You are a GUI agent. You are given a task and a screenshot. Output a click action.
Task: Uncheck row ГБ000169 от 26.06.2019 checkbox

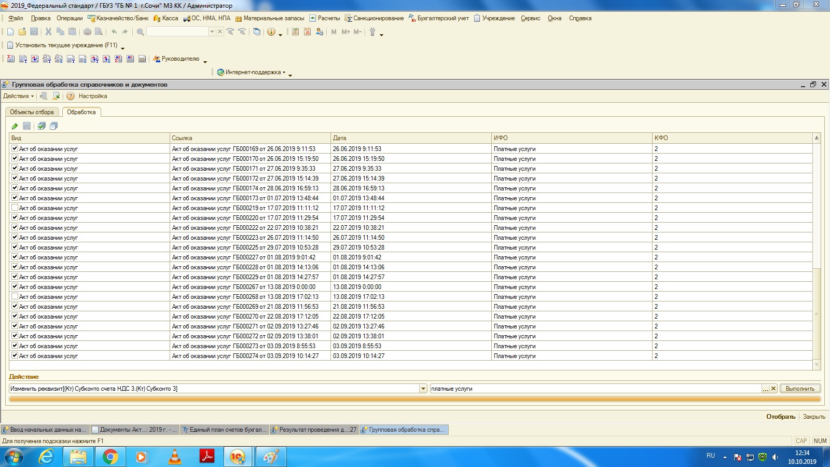coord(15,148)
